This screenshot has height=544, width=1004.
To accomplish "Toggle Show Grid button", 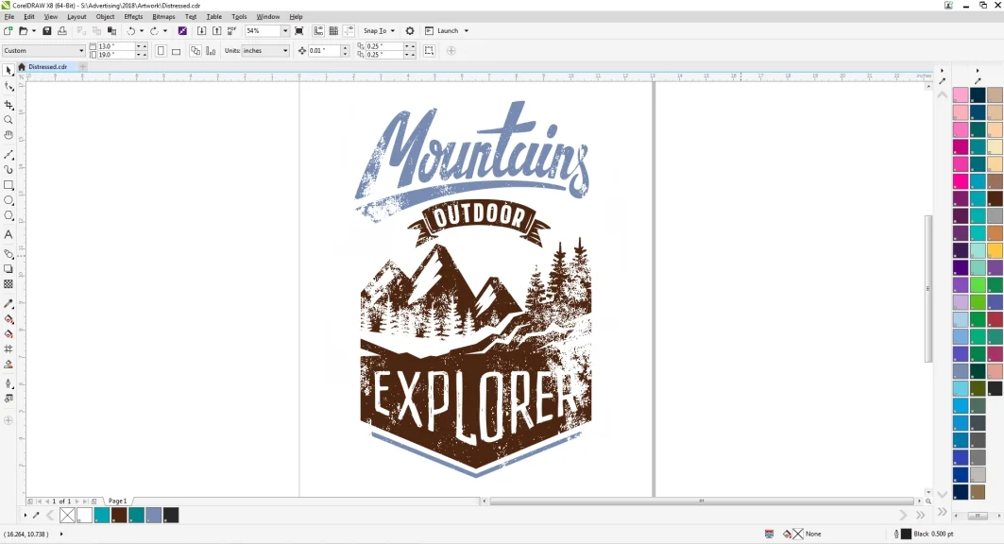I will [x=333, y=31].
